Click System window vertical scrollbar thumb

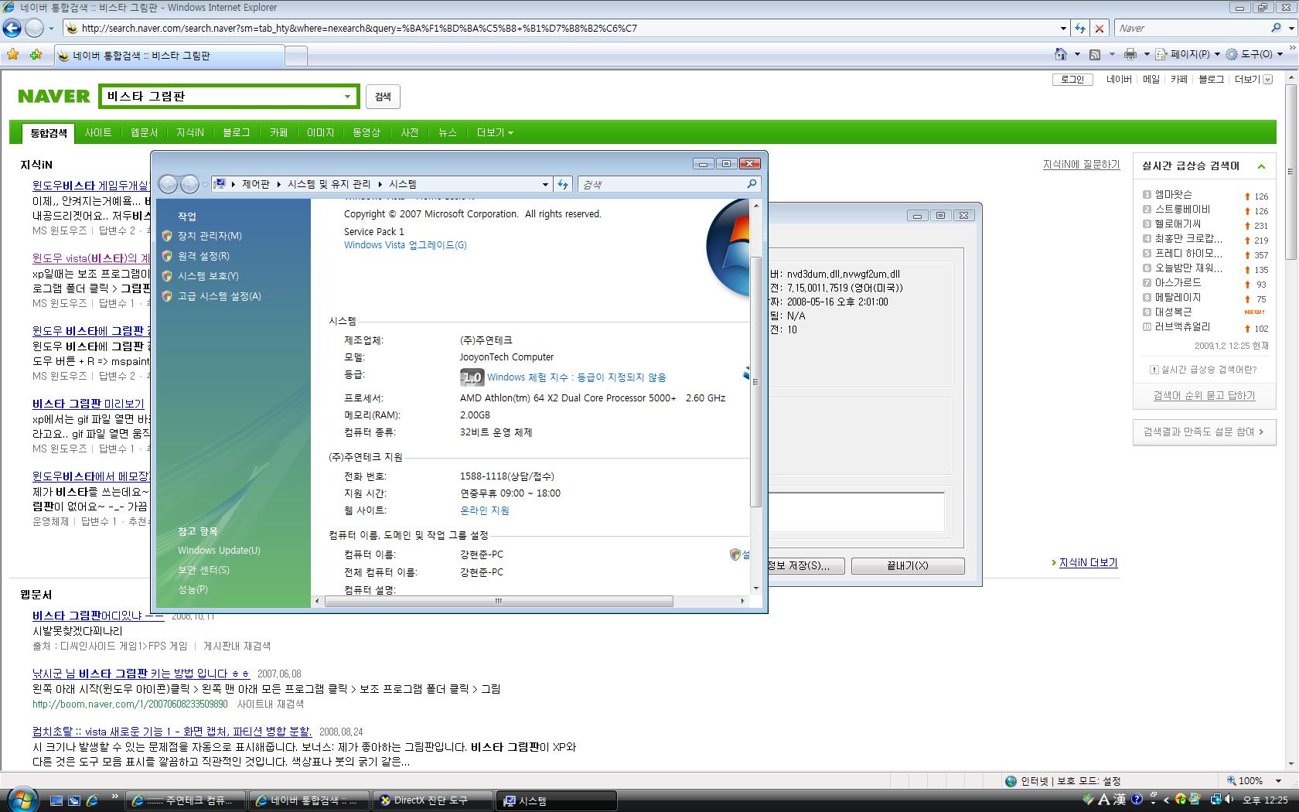tap(755, 382)
